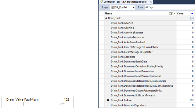Switch to Controller Tags ISA_DocRef tab
Image resolution: width=195 pixels, height=109 pixels.
pos(125,2)
